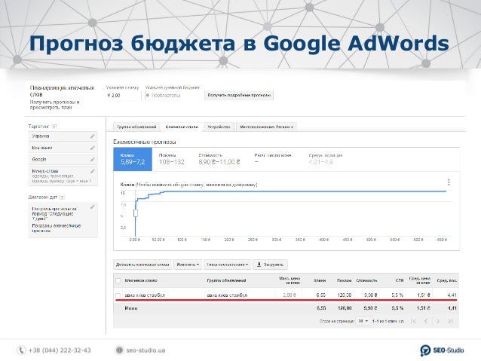The height and width of the screenshot is (361, 481).
Task: Select the average position metric tile
Action: click(325, 159)
